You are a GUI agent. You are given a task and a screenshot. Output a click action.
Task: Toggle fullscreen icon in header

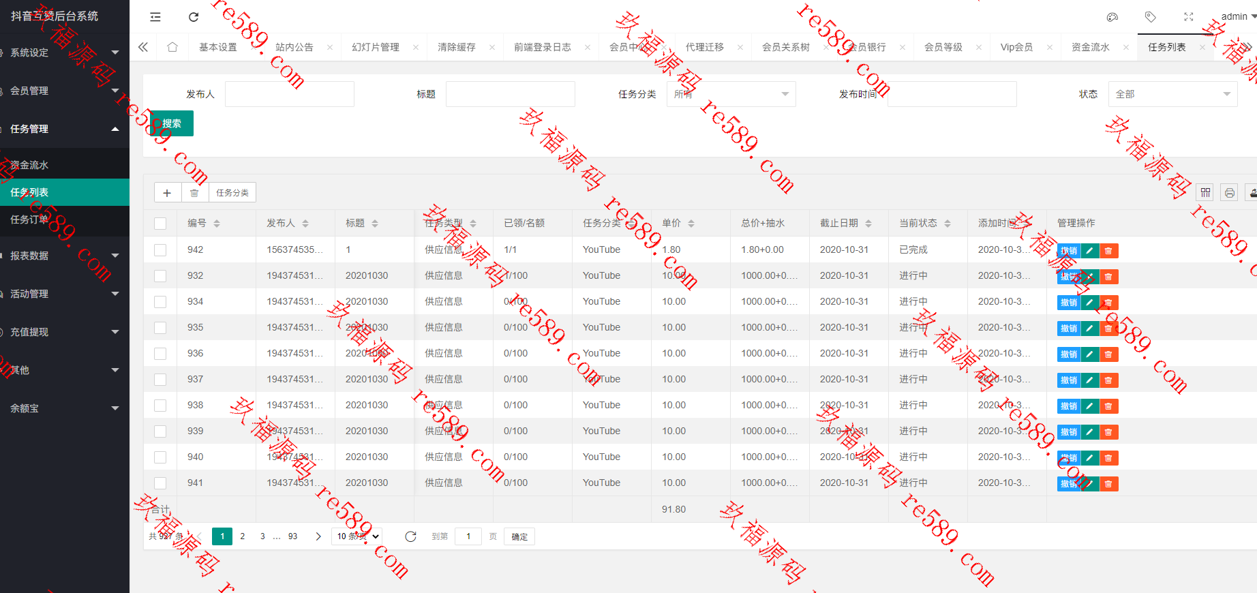click(1189, 17)
